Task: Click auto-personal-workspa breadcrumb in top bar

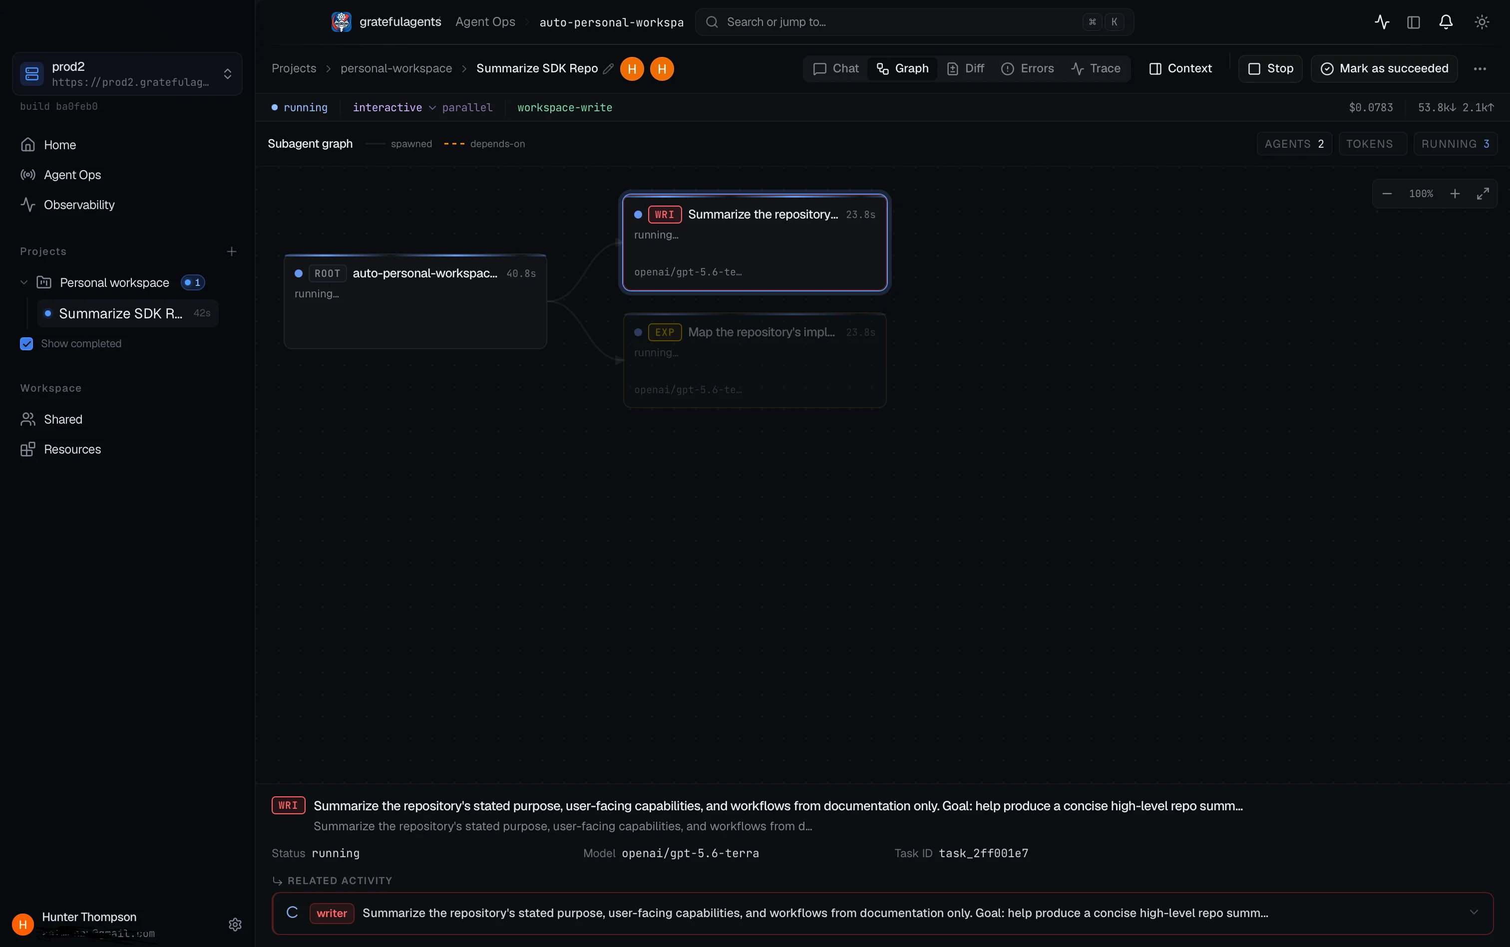Action: tap(611, 22)
